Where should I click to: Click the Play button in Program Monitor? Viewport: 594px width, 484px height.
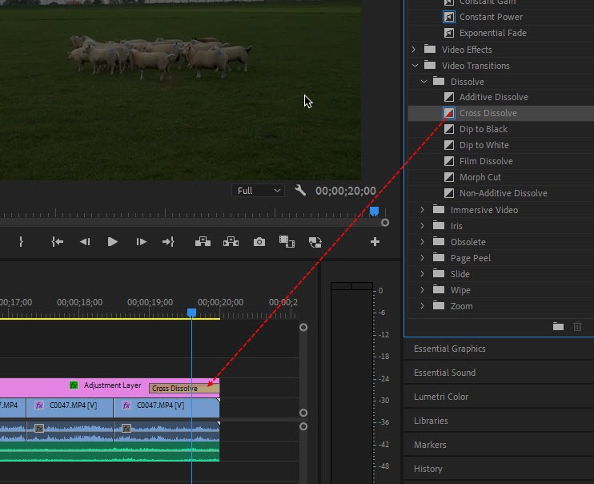(x=113, y=241)
